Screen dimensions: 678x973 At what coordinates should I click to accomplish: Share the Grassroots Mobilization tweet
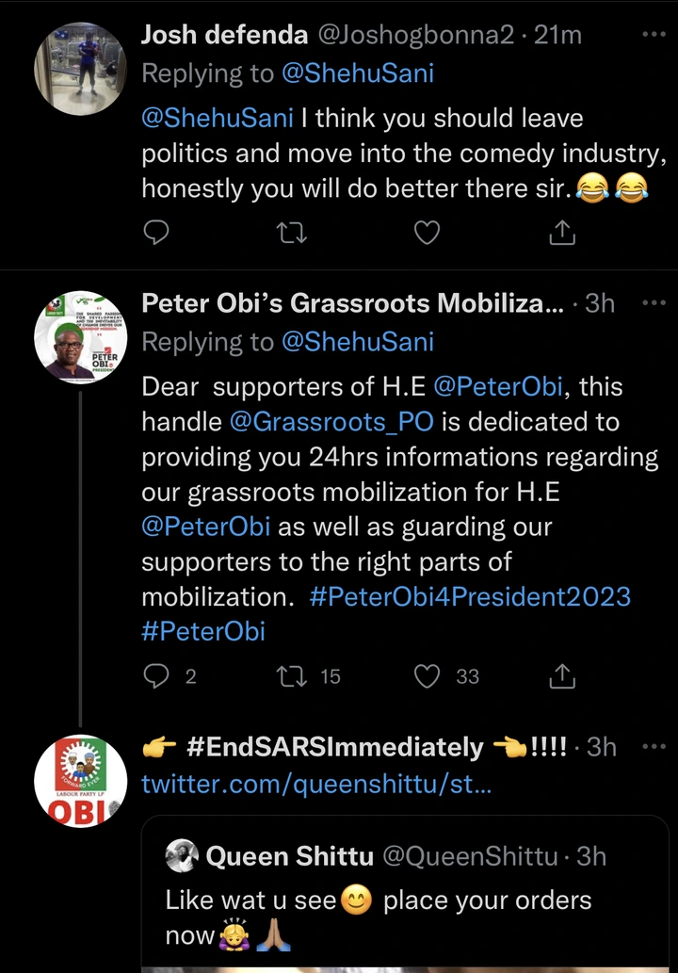[562, 675]
